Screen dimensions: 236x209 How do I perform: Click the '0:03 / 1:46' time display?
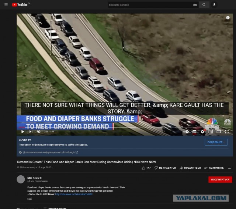point(49,132)
